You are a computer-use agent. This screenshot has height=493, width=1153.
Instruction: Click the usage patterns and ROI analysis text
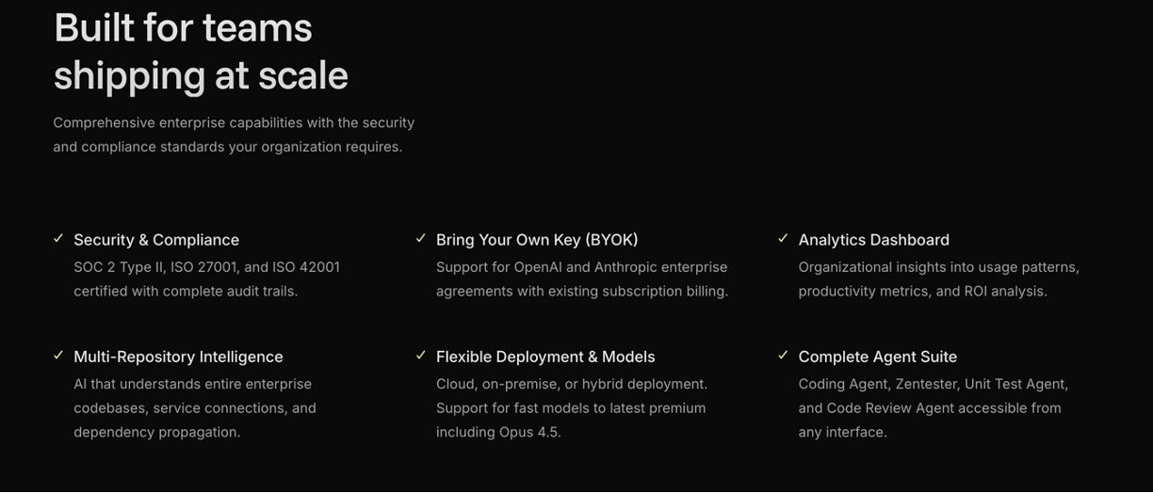[938, 279]
